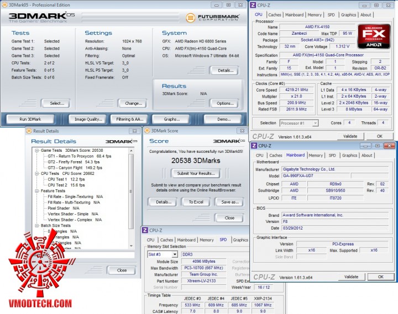398x314 pixels.
Task: Select GT3 - Canyon Flight row
Action: coord(75,168)
